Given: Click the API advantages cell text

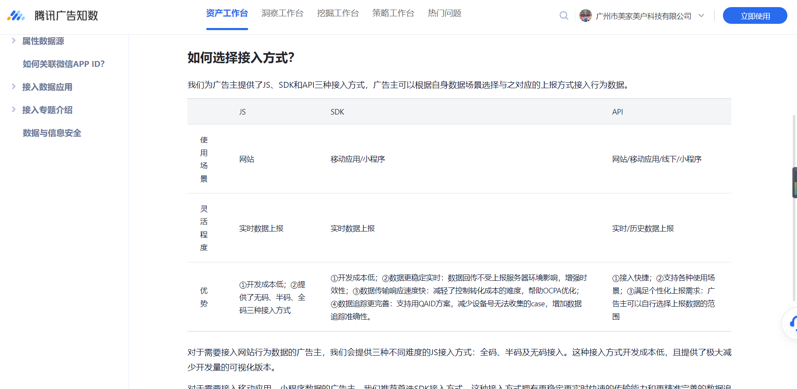Looking at the screenshot, I should (664, 297).
